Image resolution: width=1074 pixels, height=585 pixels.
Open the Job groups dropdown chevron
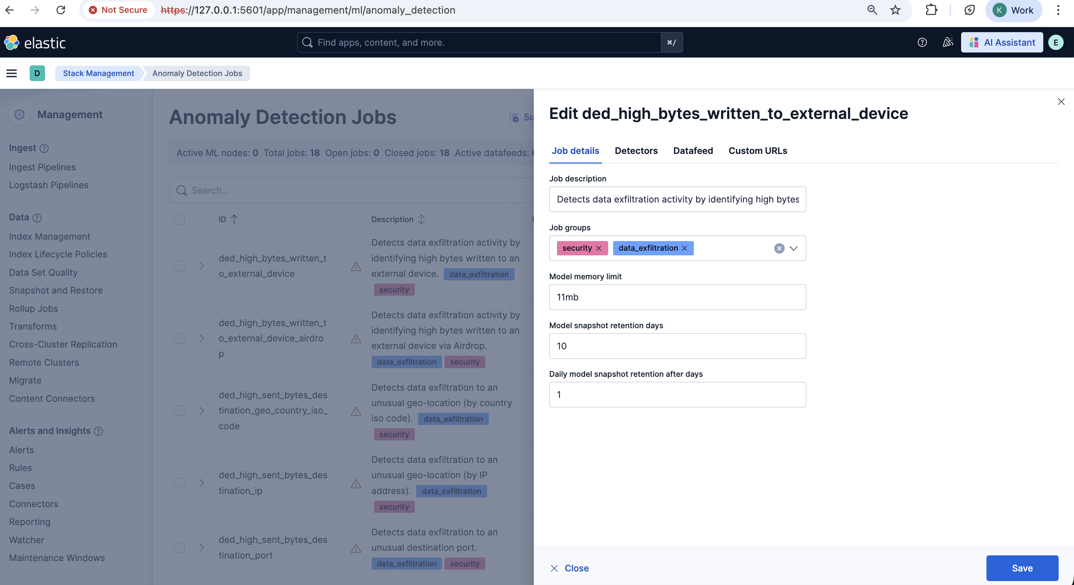(x=794, y=248)
